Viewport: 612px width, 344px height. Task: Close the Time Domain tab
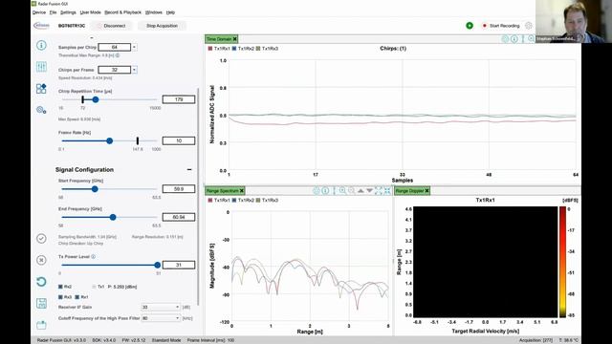tap(235, 39)
